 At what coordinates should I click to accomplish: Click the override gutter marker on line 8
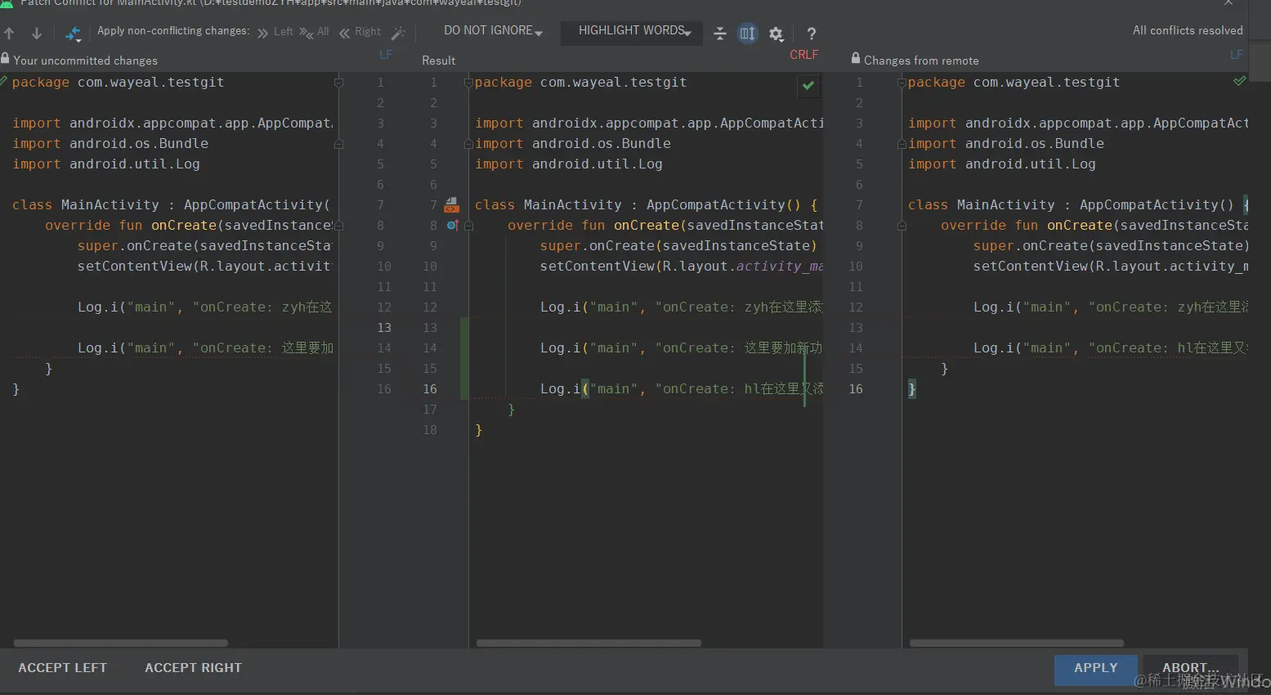[451, 225]
